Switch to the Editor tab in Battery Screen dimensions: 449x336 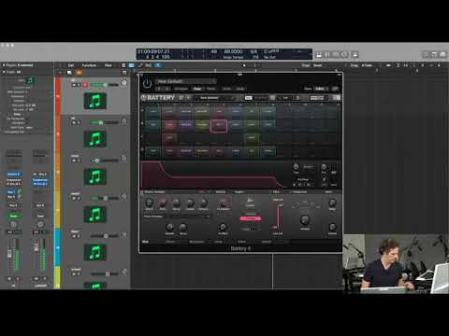click(242, 242)
